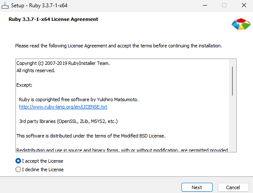Cancel the Ruby installation

pos(233,187)
